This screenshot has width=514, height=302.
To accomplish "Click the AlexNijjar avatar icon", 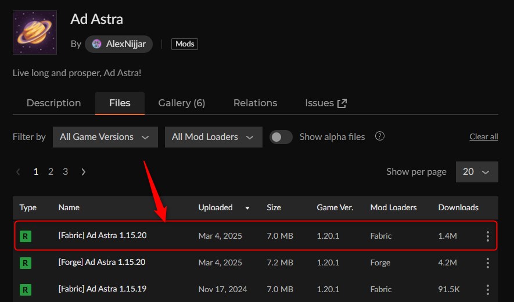I will [97, 44].
